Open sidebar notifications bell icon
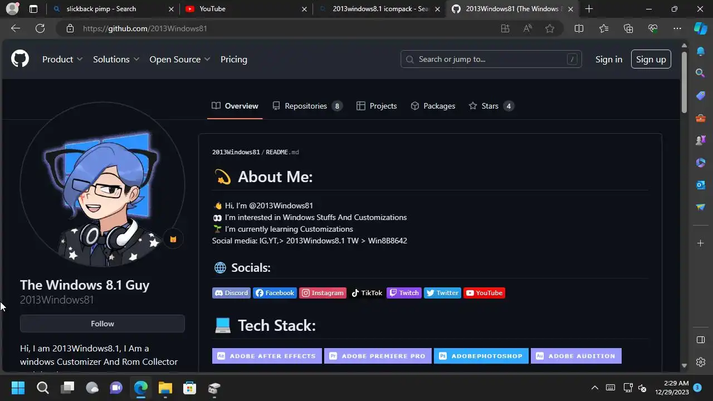Viewport: 713px width, 401px height. click(x=701, y=51)
